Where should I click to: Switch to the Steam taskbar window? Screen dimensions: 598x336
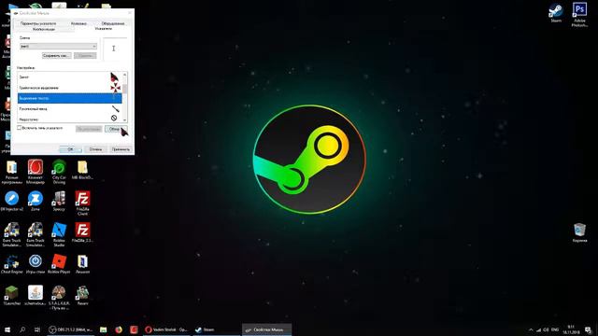(x=216, y=329)
